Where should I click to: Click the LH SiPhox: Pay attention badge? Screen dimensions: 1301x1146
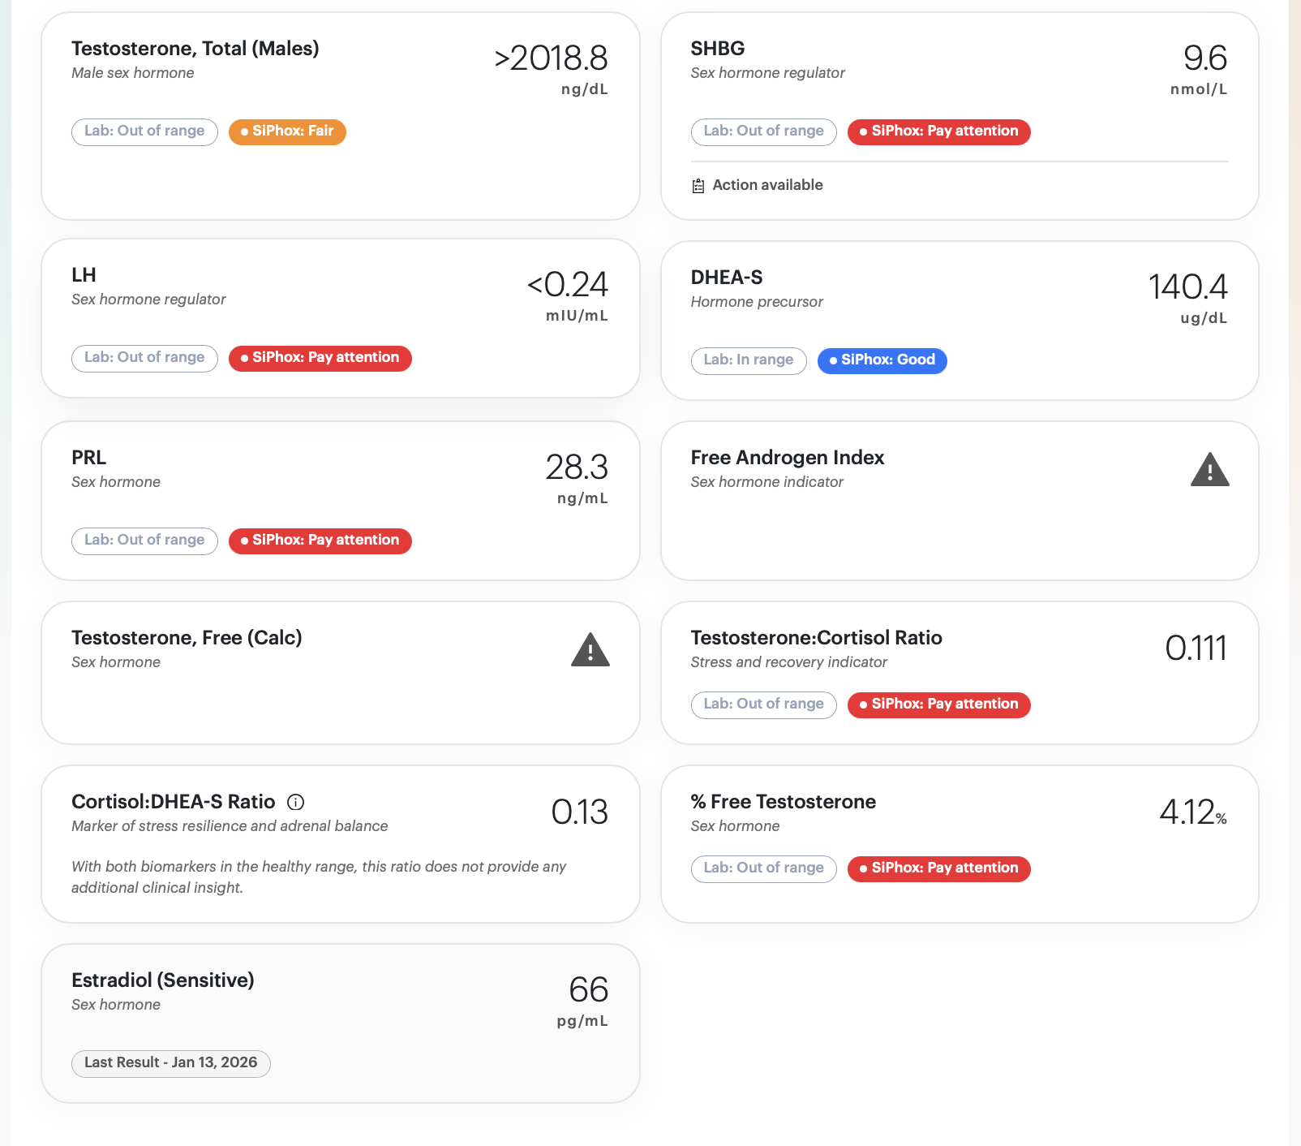pyautogui.click(x=320, y=358)
